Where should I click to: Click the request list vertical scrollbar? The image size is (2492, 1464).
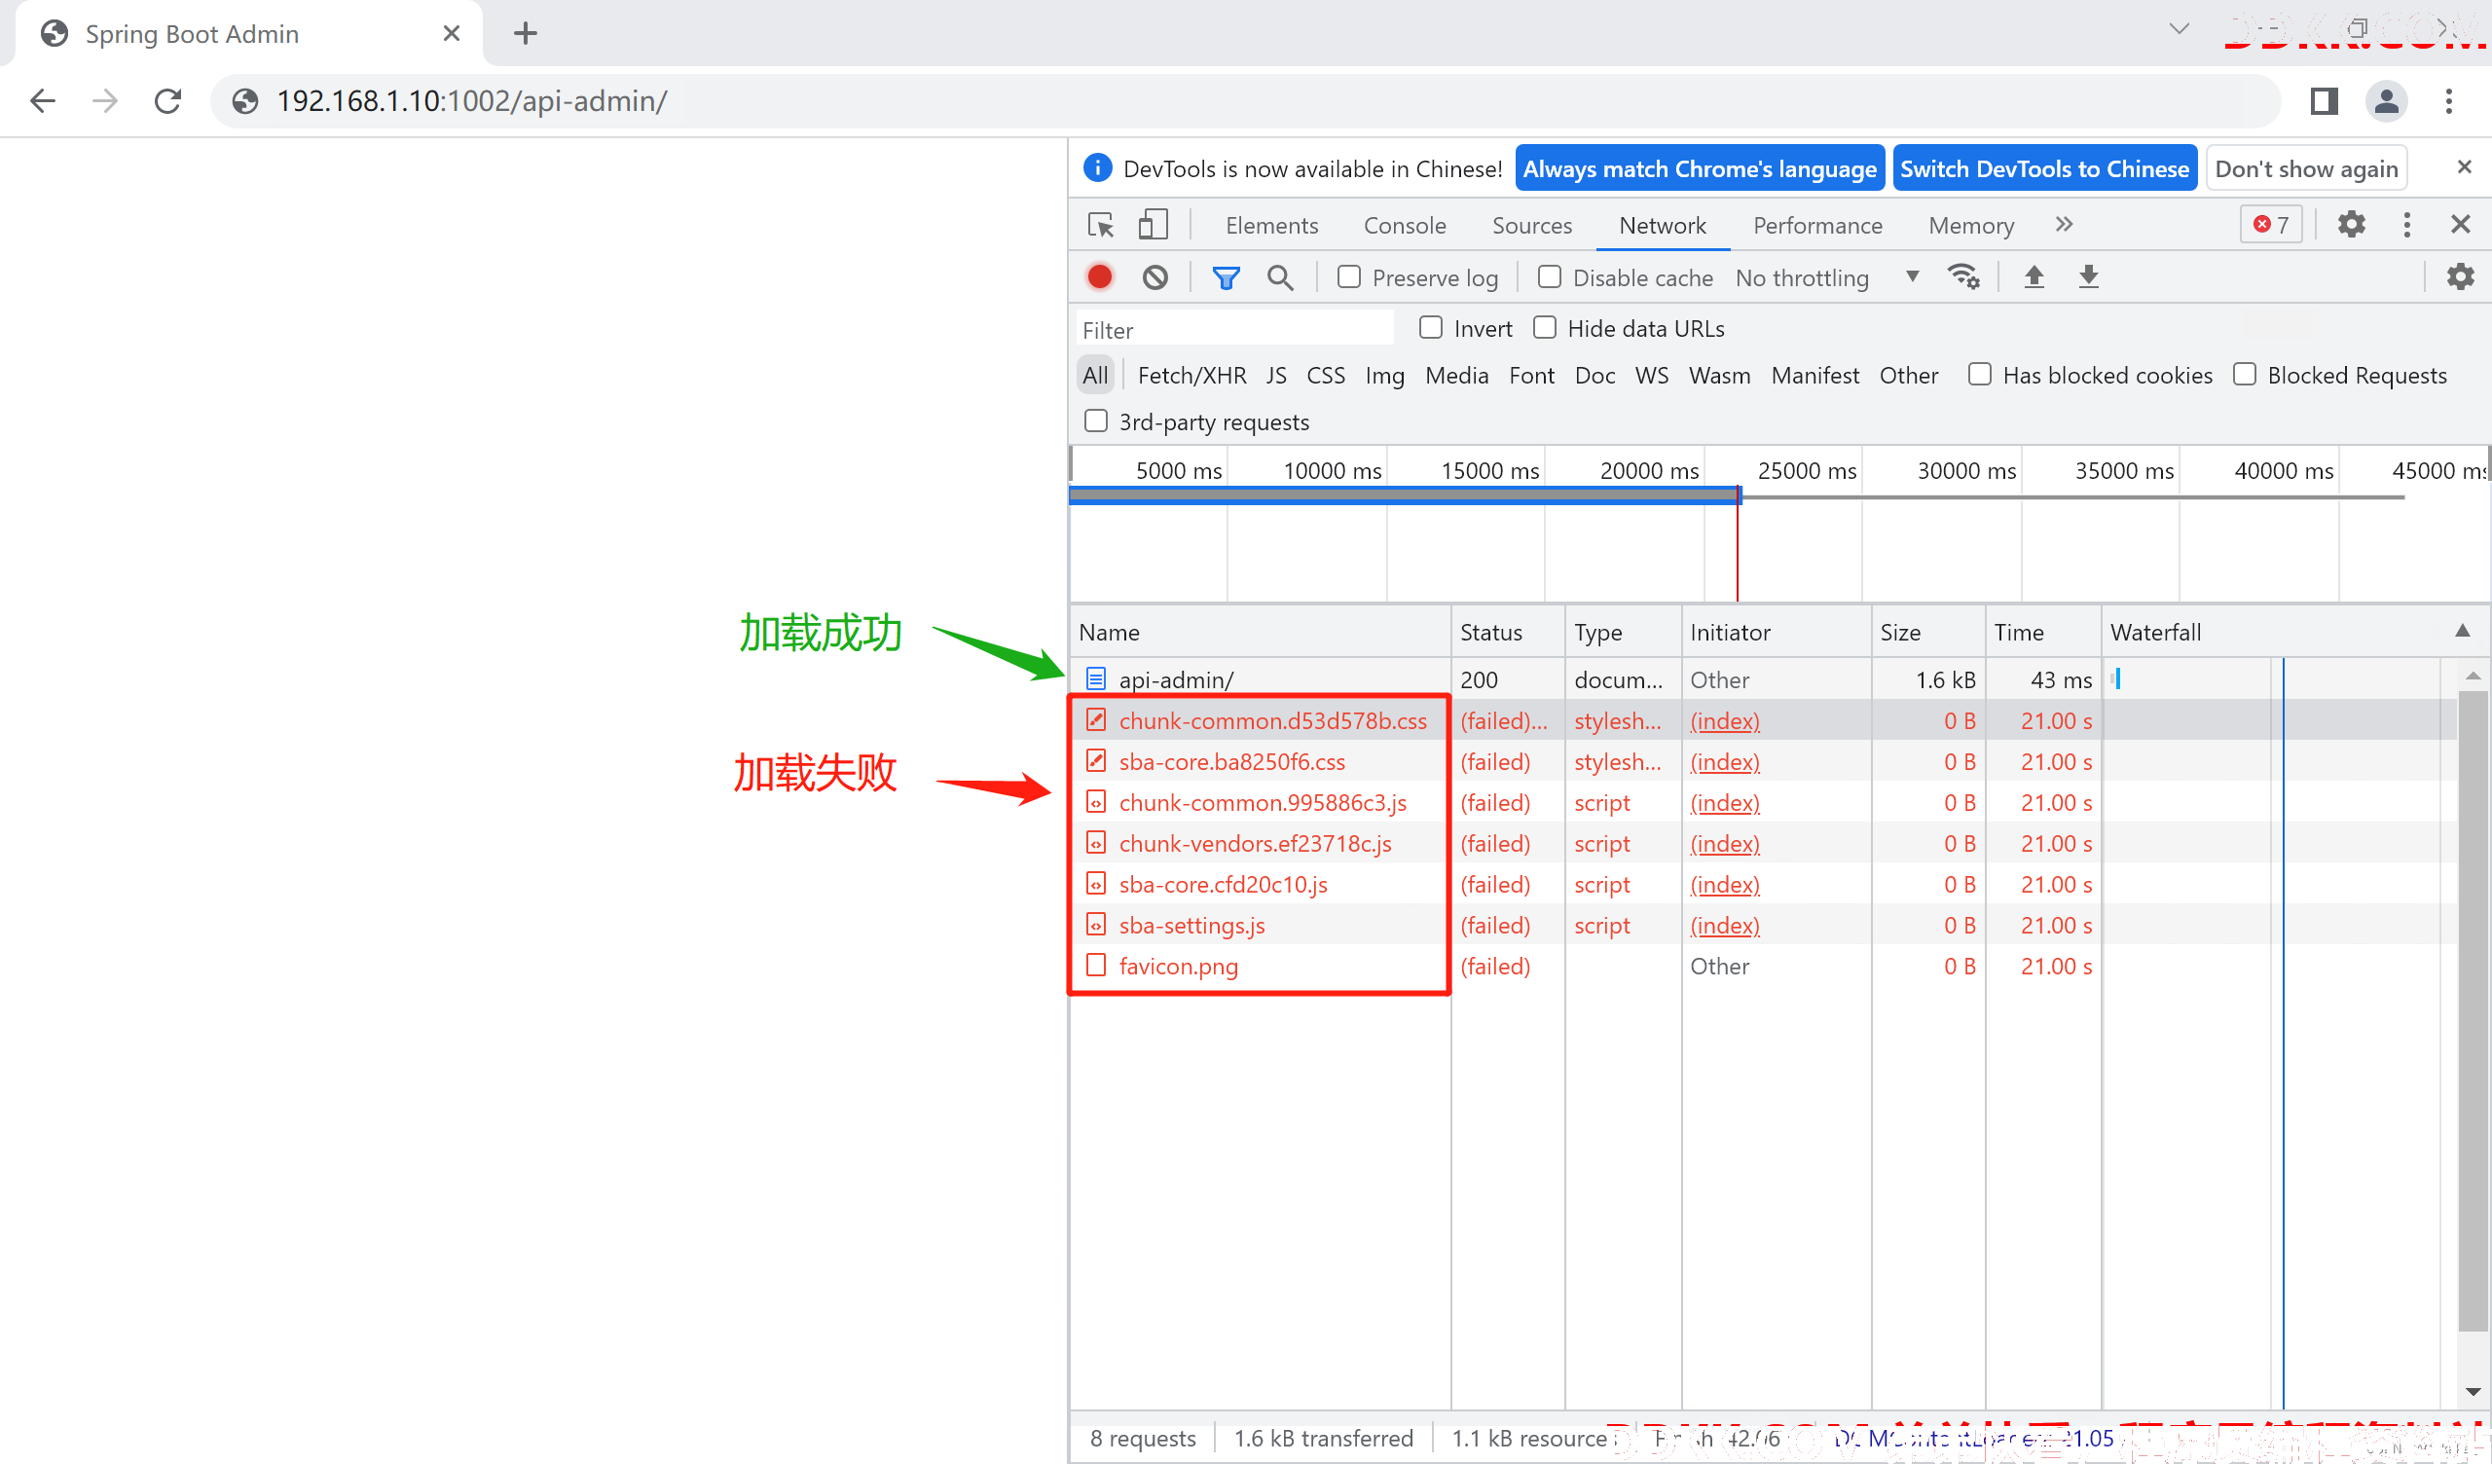(x=2472, y=1009)
